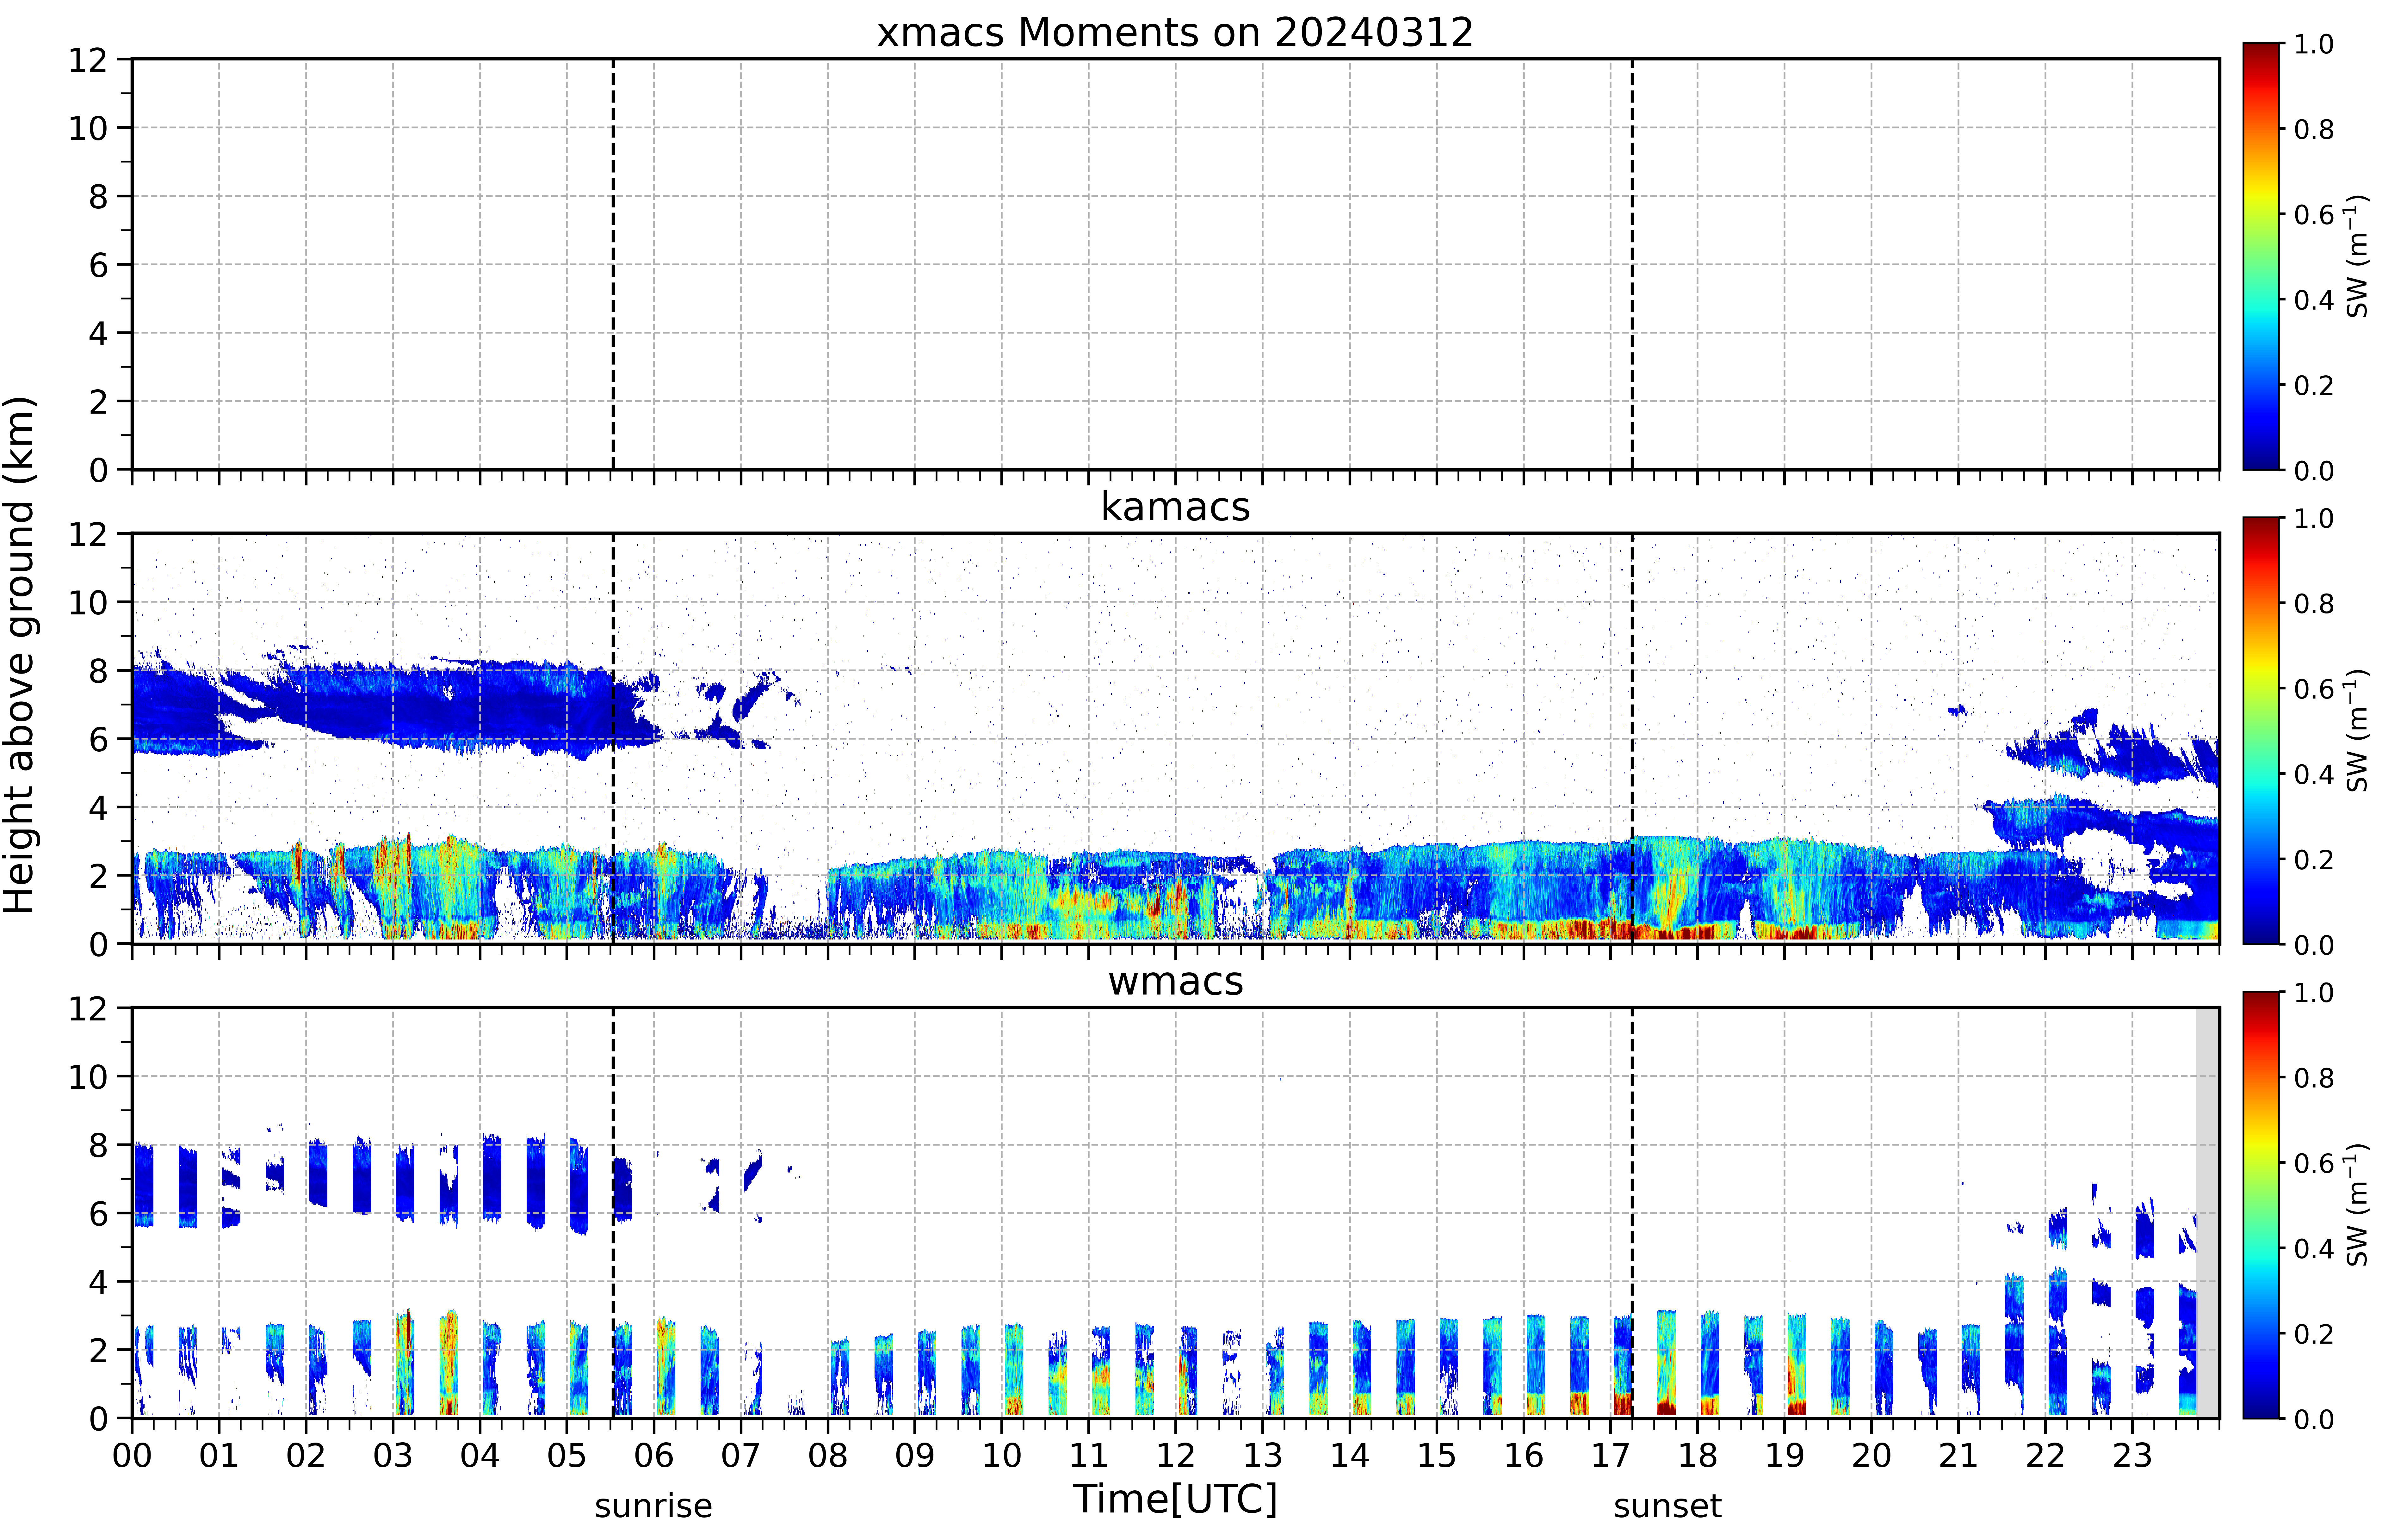
Task: Click the '10' height tick of kamacs panel
Action: tap(88, 602)
